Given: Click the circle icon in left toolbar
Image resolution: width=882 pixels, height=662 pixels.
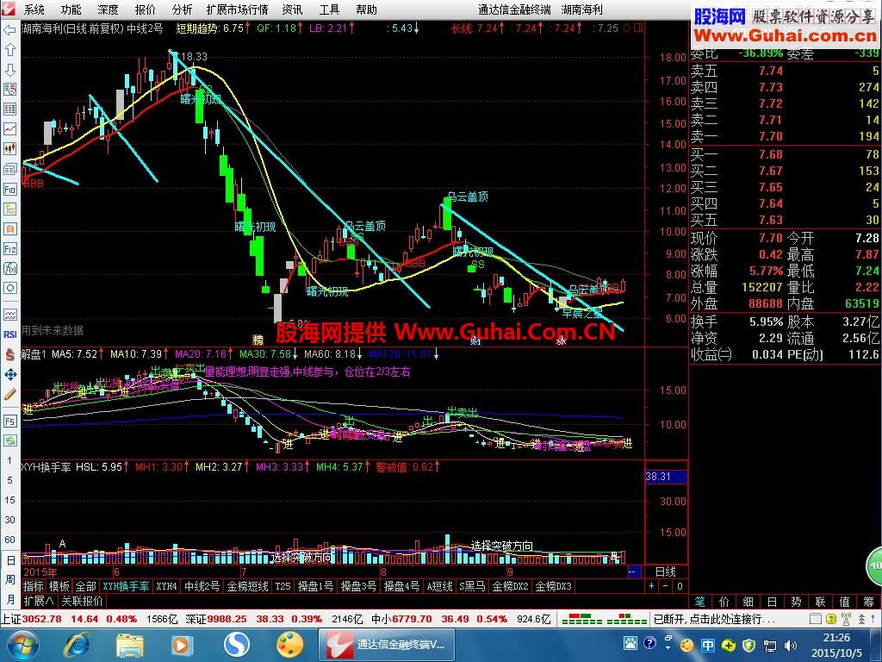Looking at the screenshot, I should (x=9, y=288).
